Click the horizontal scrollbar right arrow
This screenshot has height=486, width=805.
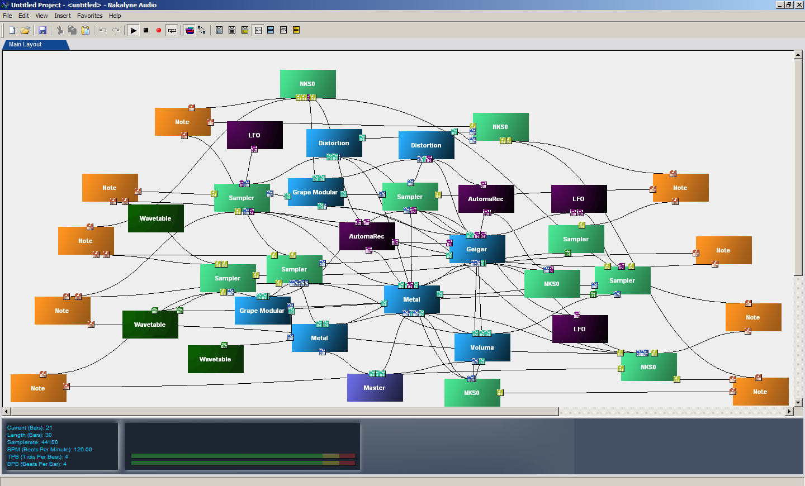(x=789, y=412)
